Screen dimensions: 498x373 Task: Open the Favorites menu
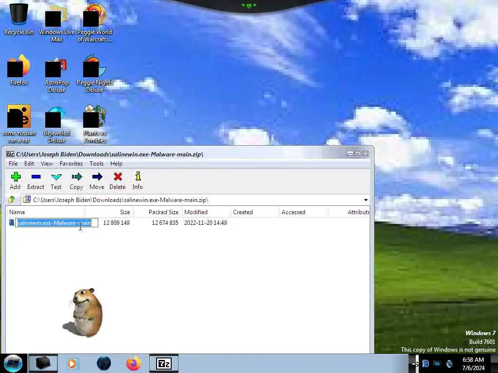[71, 164]
